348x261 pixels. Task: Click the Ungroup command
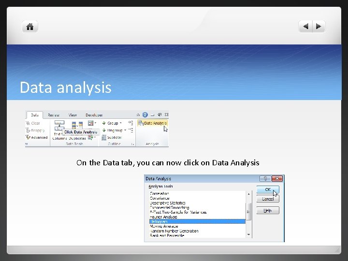coord(112,130)
